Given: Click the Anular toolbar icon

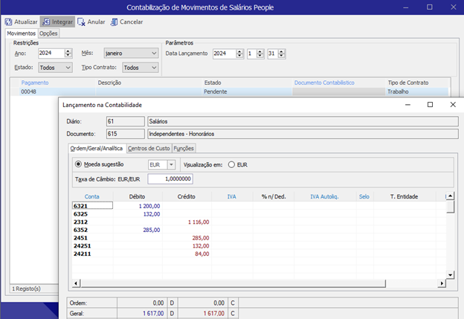Looking at the screenshot, I should [81, 22].
